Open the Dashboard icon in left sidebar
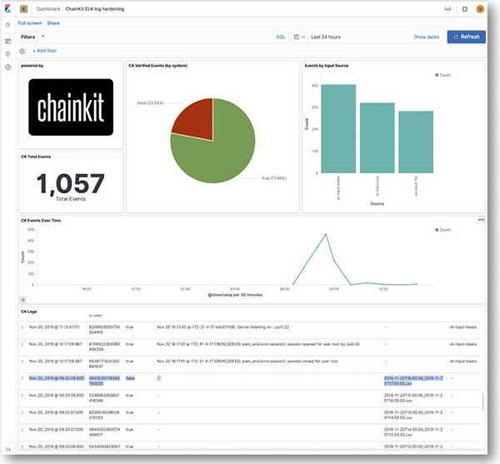The height and width of the screenshot is (464, 500). 7,40
